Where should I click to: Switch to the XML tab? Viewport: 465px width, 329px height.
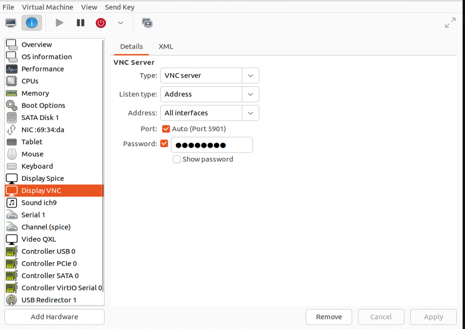[166, 46]
